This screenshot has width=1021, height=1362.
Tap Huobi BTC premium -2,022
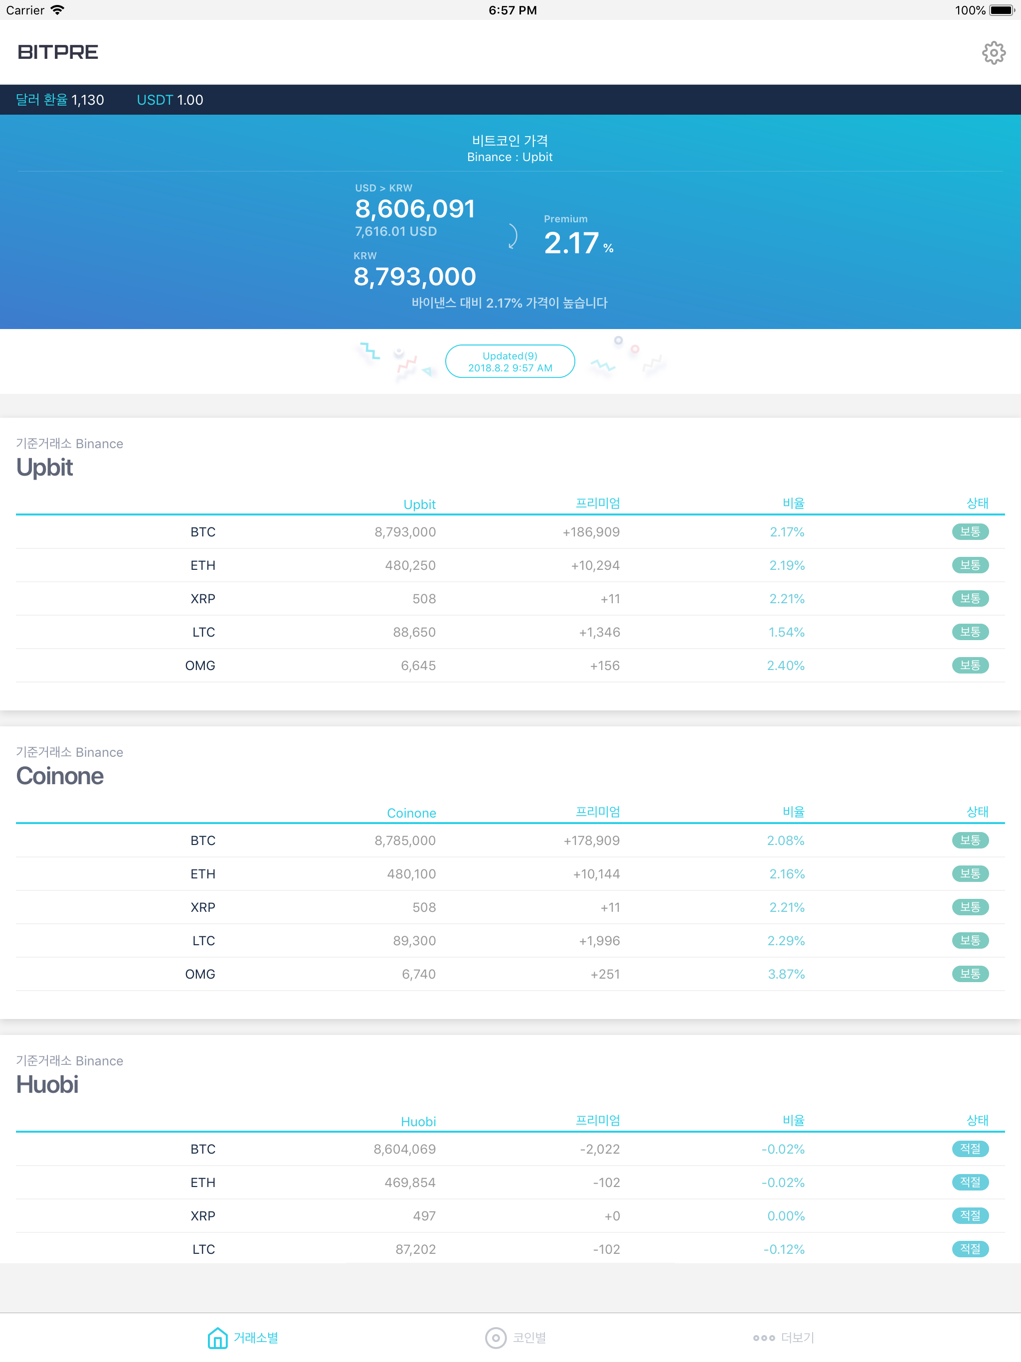[600, 1149]
